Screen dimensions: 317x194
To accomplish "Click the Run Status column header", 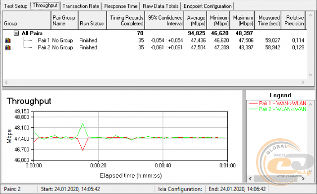I will [x=93, y=20].
